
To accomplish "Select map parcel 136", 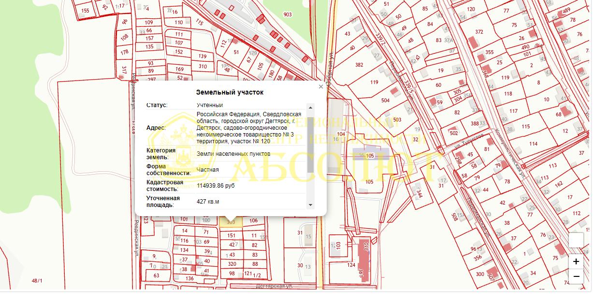I will coord(189,278).
